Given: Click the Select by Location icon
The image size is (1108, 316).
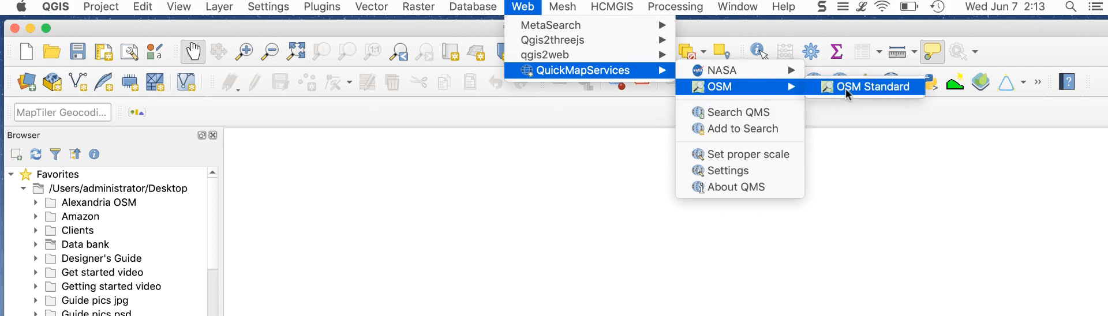Looking at the screenshot, I should pos(721,52).
